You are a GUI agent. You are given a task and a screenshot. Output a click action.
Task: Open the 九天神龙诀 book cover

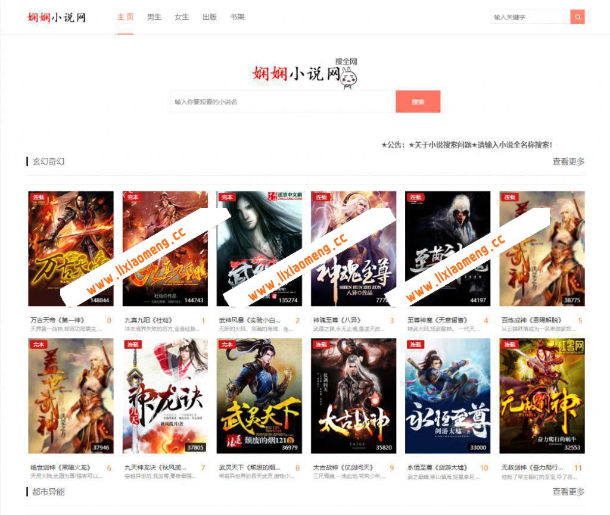click(x=165, y=396)
